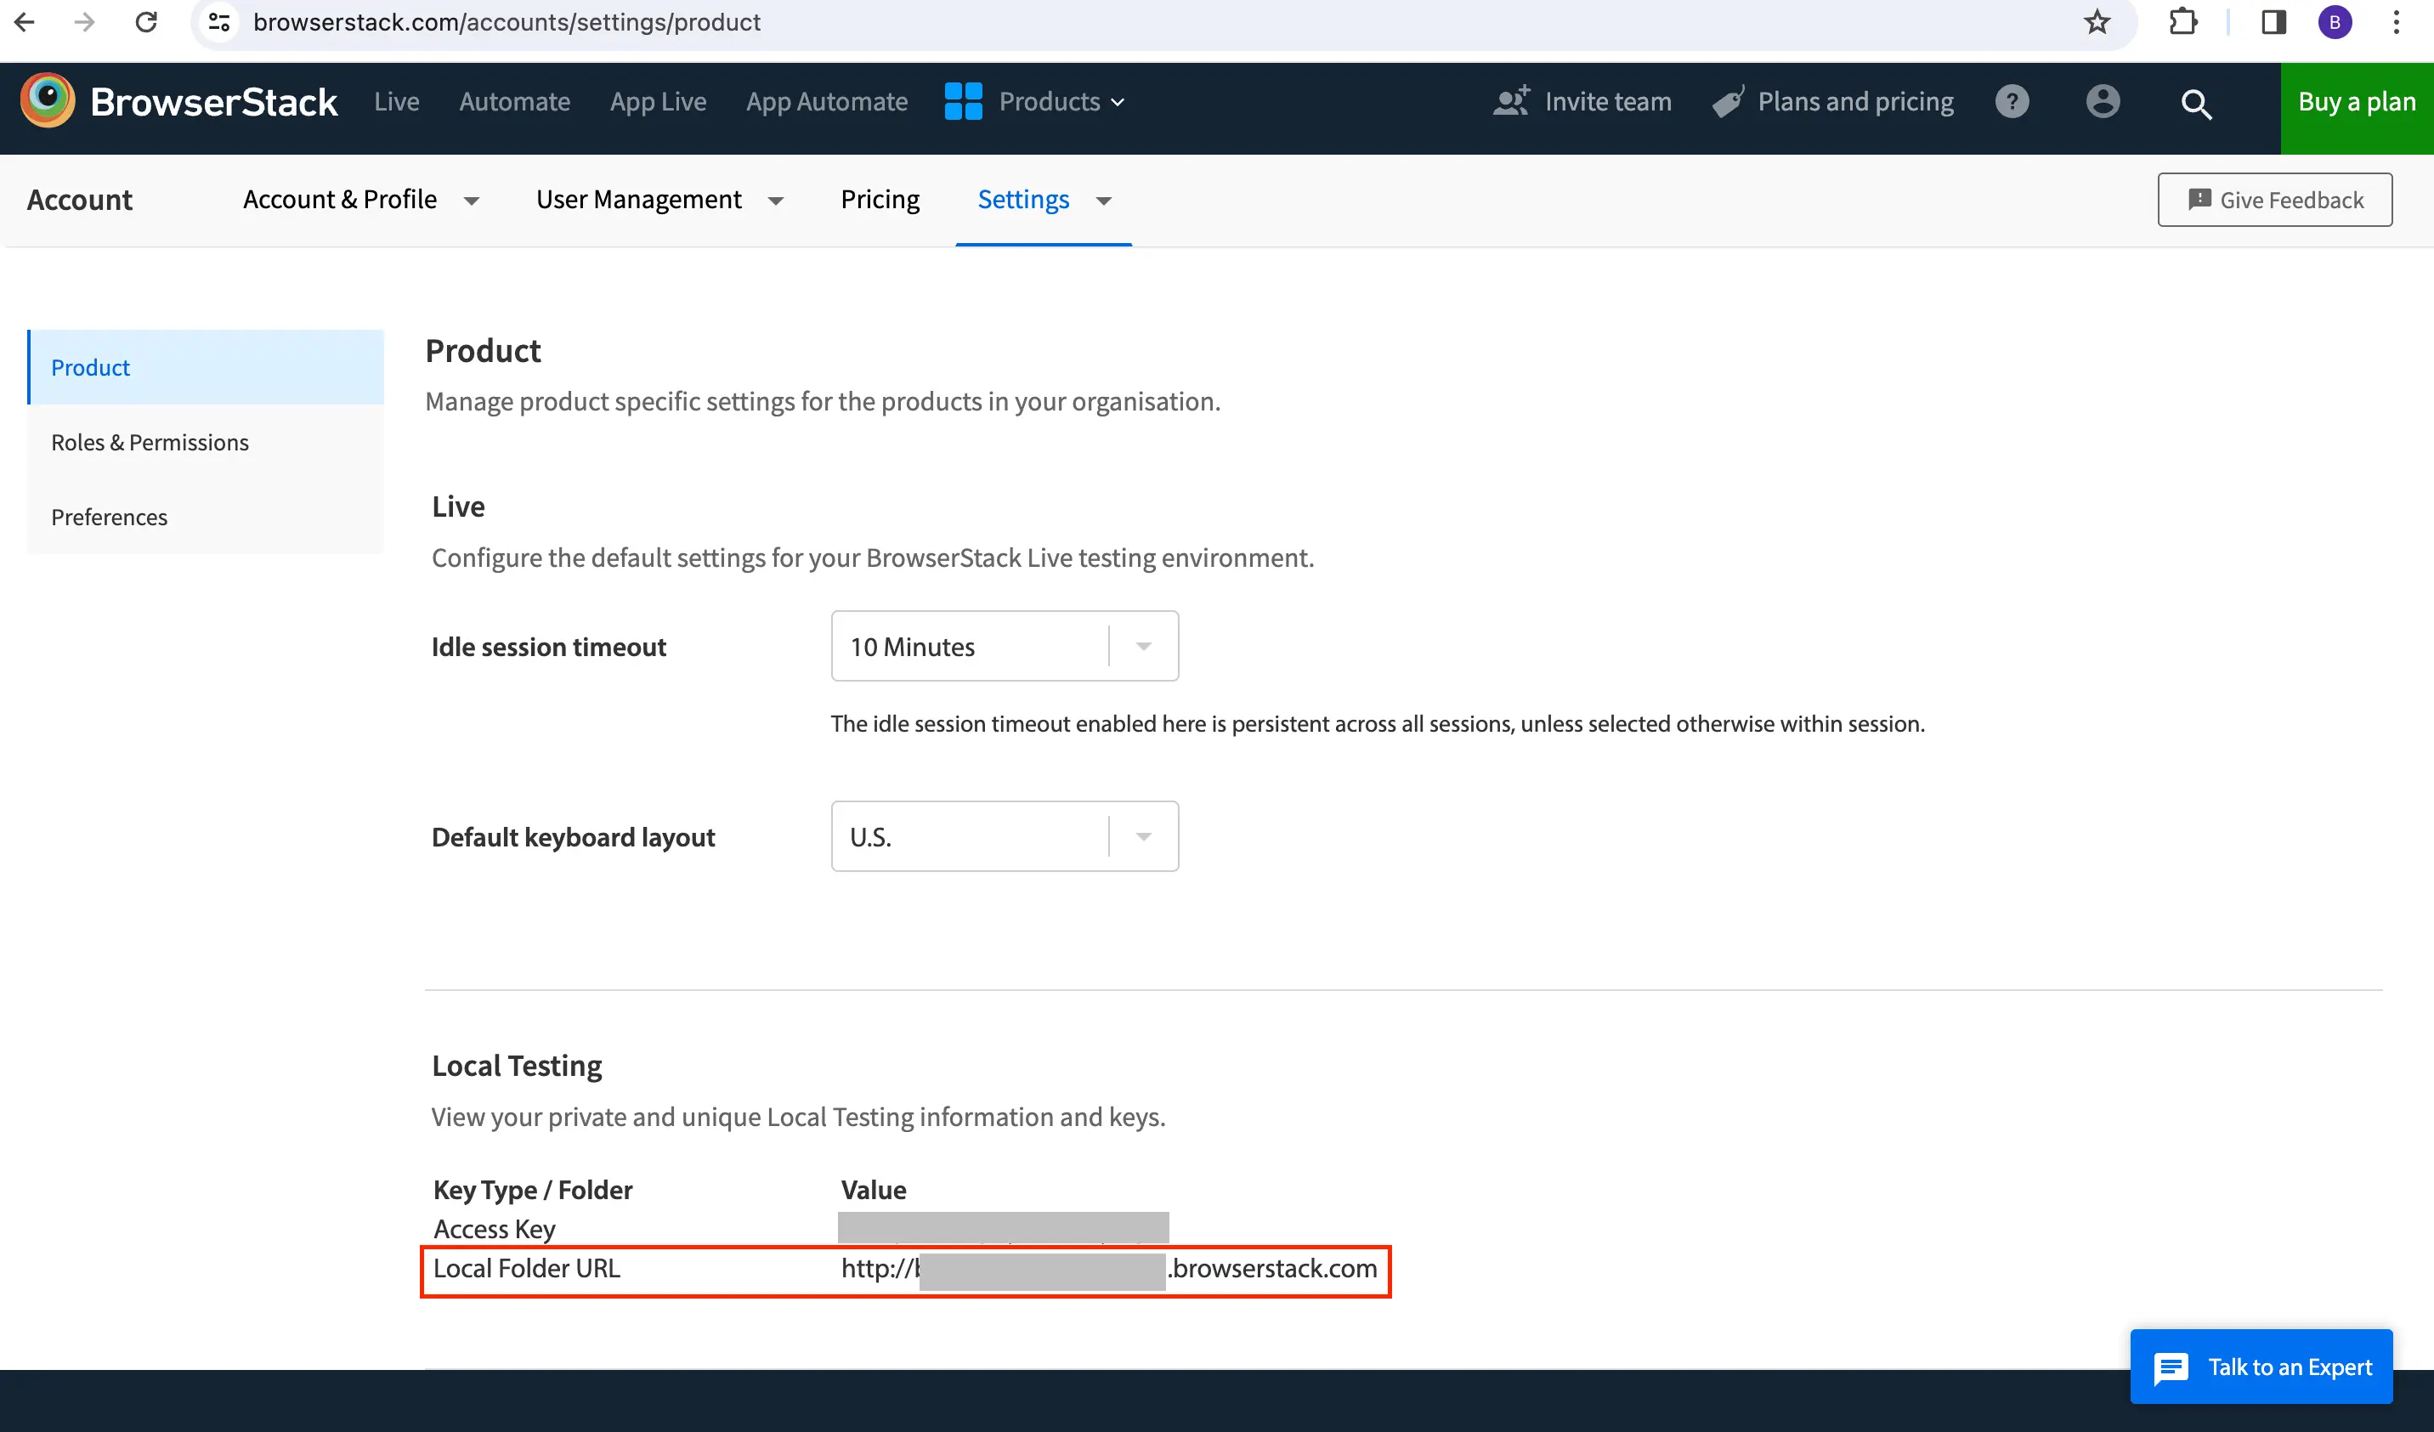Open the browser extensions puzzle icon
Viewport: 2434px width, 1432px height.
pos(2183,22)
